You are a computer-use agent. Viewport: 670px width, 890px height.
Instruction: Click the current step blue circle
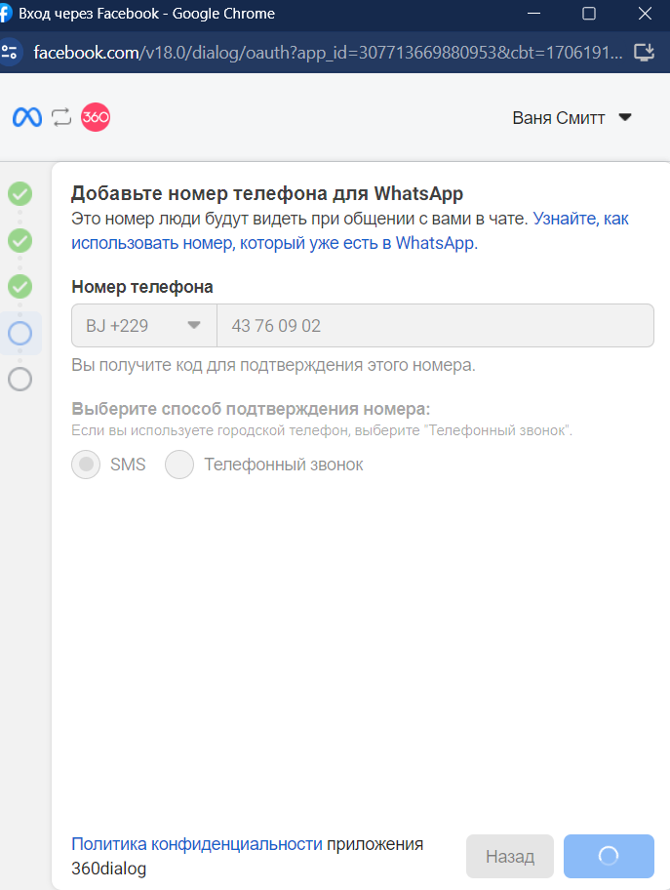click(x=20, y=333)
